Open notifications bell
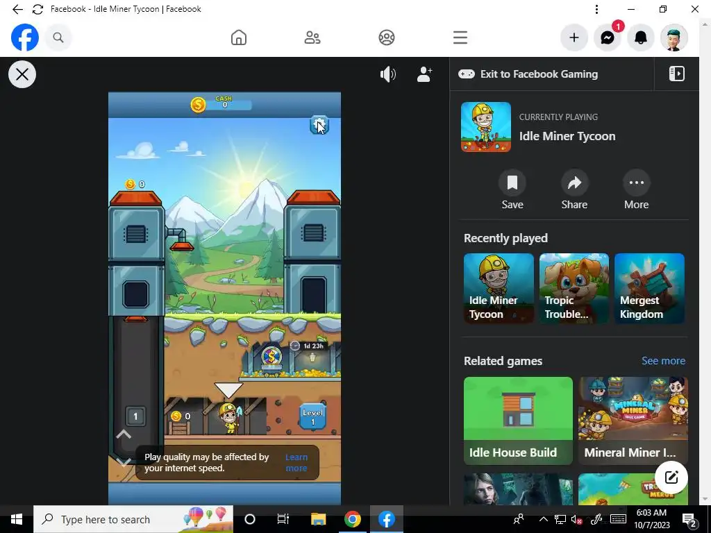Viewport: 711px width, 533px height. (x=641, y=37)
